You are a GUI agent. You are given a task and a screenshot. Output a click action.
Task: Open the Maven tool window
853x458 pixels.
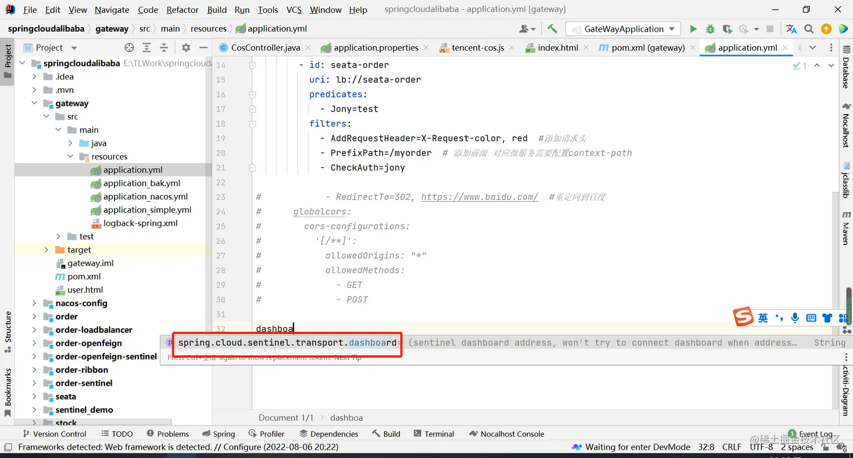click(846, 228)
